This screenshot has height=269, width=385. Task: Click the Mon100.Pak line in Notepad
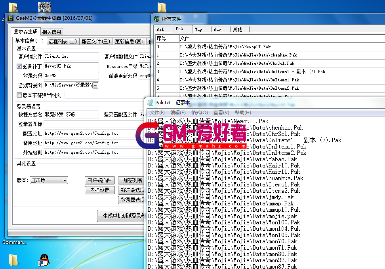point(224,223)
